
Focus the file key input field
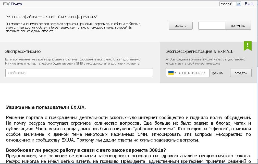212,26
